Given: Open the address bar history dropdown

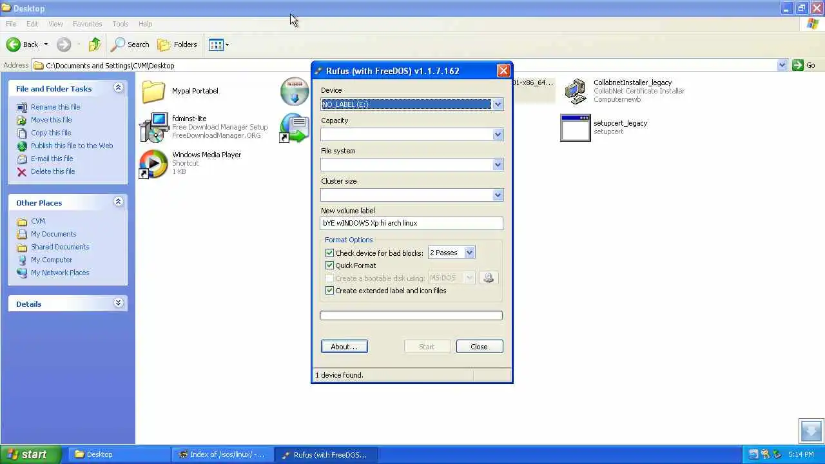Looking at the screenshot, I should [782, 65].
